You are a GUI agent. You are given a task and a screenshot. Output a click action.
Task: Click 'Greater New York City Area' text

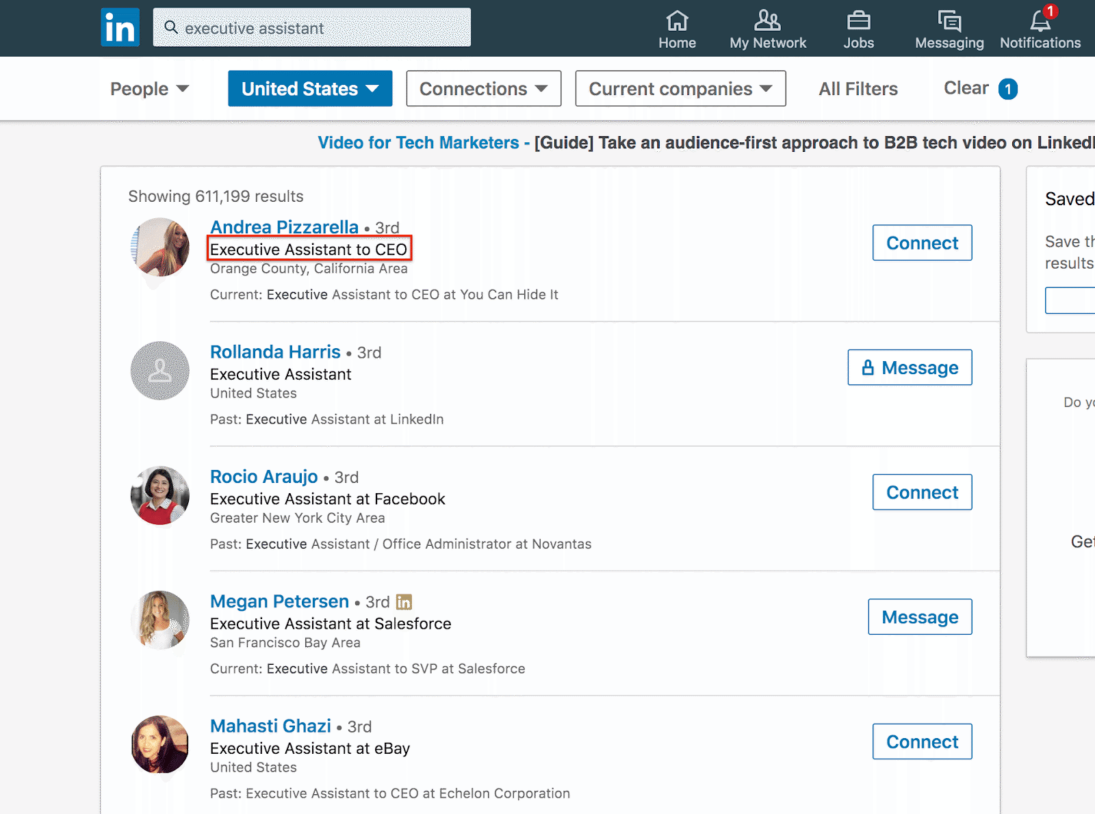pos(297,518)
